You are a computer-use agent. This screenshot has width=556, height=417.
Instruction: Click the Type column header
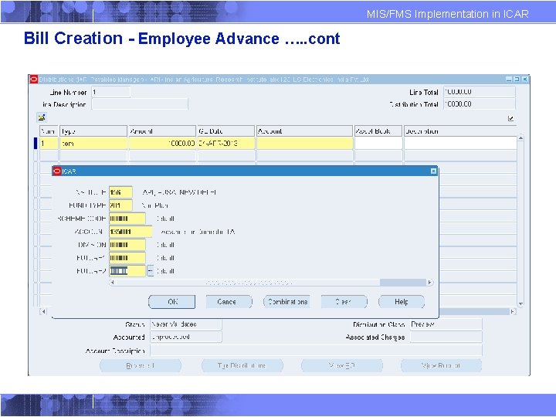coord(93,131)
